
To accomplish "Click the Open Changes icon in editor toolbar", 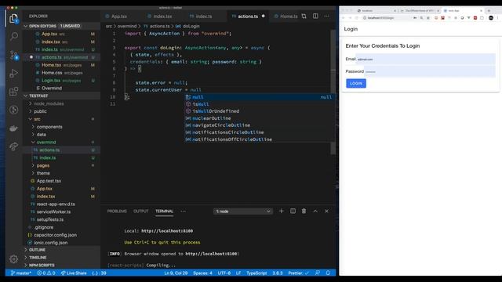I will pos(304,16).
